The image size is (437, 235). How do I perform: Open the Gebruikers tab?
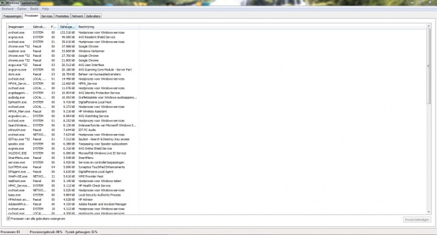point(93,16)
